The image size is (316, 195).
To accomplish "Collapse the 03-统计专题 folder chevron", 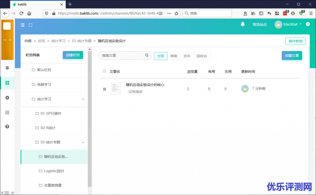I will (x=83, y=142).
